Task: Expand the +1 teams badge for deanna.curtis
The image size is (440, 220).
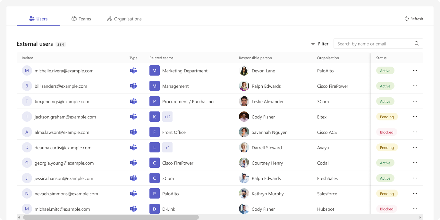Action: (x=167, y=148)
